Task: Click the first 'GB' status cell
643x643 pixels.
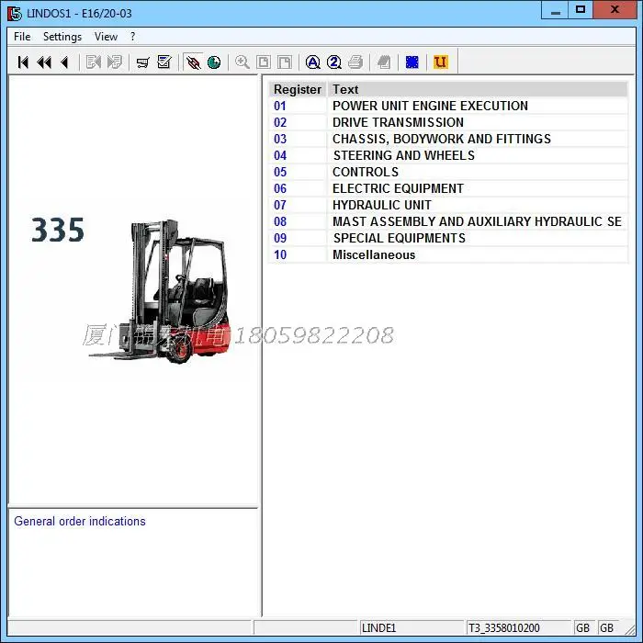Action: tap(582, 627)
